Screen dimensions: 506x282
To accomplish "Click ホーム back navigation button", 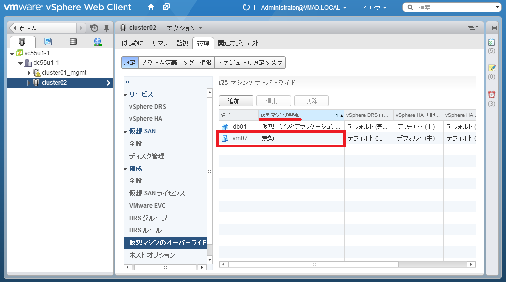I will click(x=43, y=28).
